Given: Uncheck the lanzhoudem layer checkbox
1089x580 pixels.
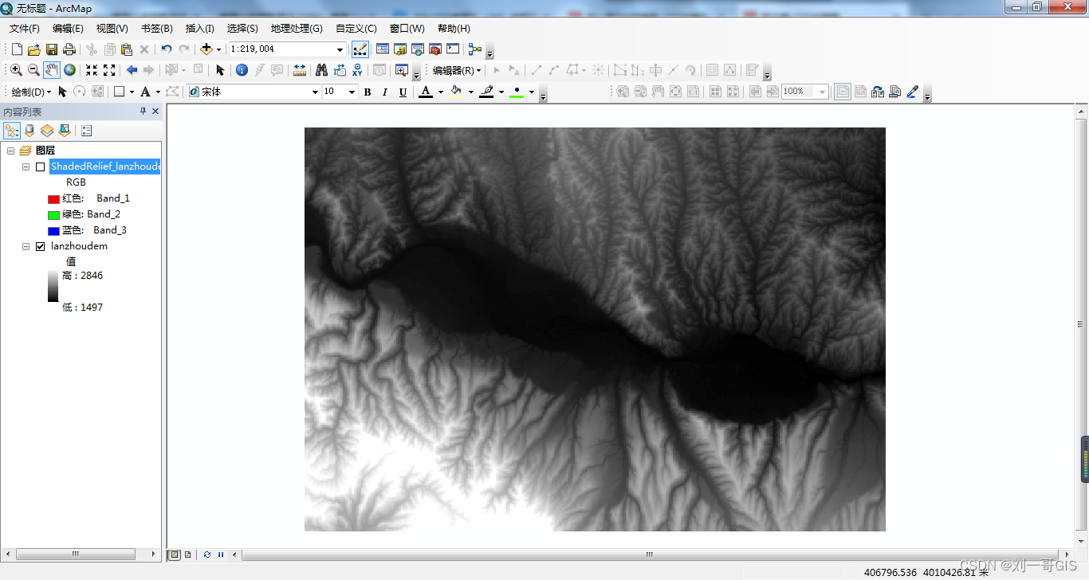Looking at the screenshot, I should click(x=40, y=246).
